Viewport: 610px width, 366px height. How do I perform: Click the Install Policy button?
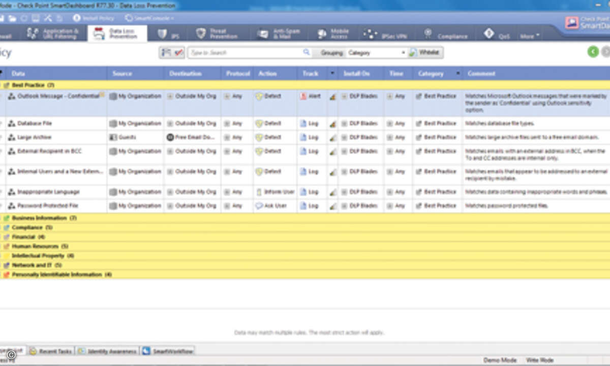pyautogui.click(x=94, y=18)
